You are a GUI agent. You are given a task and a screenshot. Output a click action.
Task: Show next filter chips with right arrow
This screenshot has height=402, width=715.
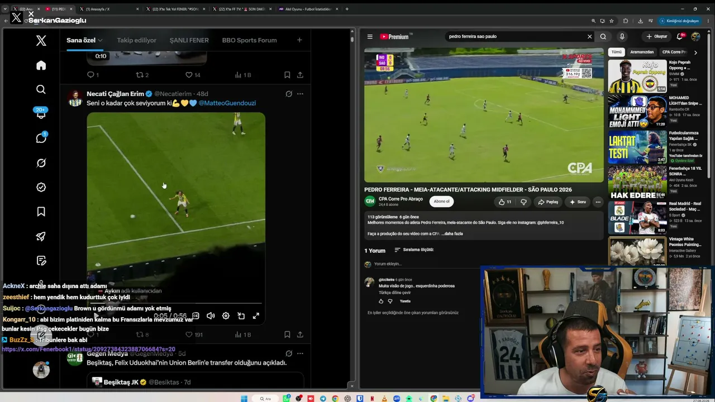[x=695, y=52]
